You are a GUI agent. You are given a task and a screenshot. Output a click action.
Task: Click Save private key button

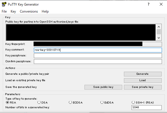[143, 87]
